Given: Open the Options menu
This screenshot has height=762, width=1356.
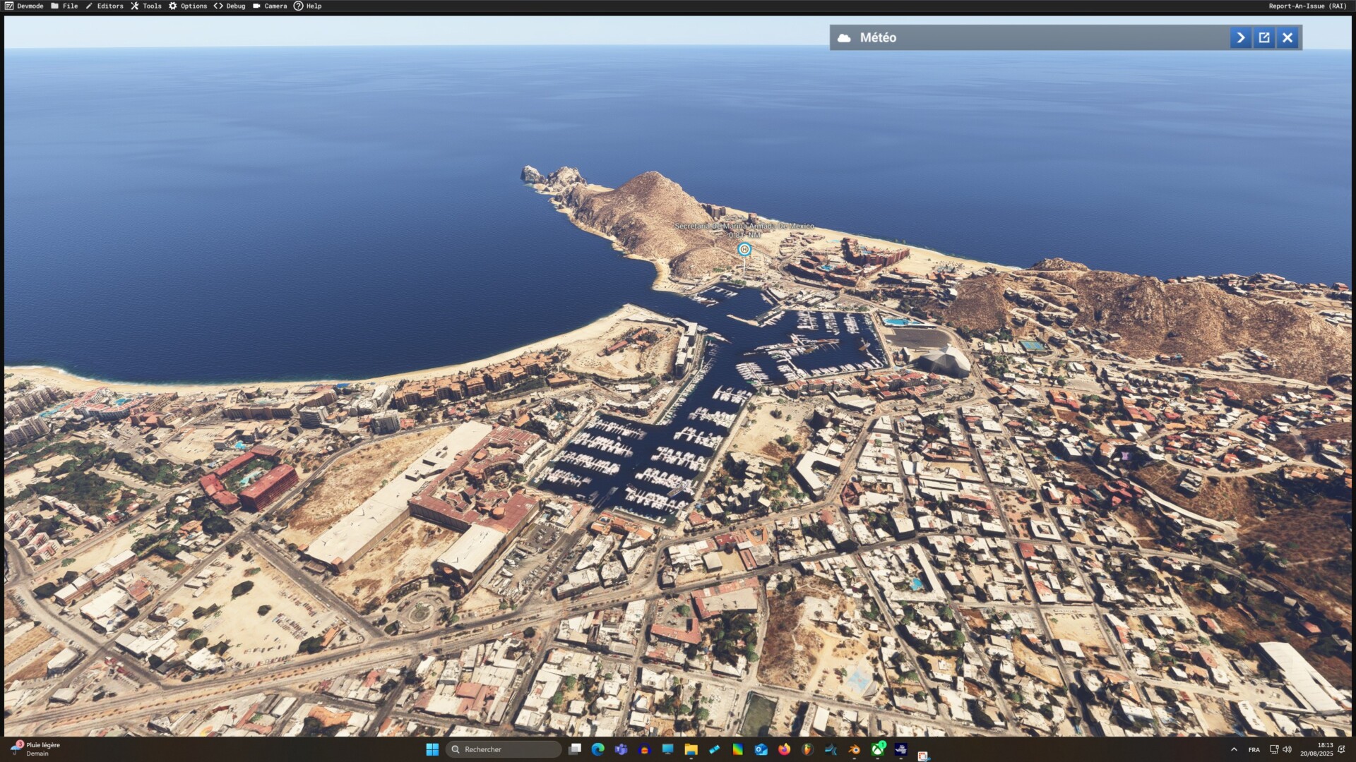Looking at the screenshot, I should pos(188,6).
